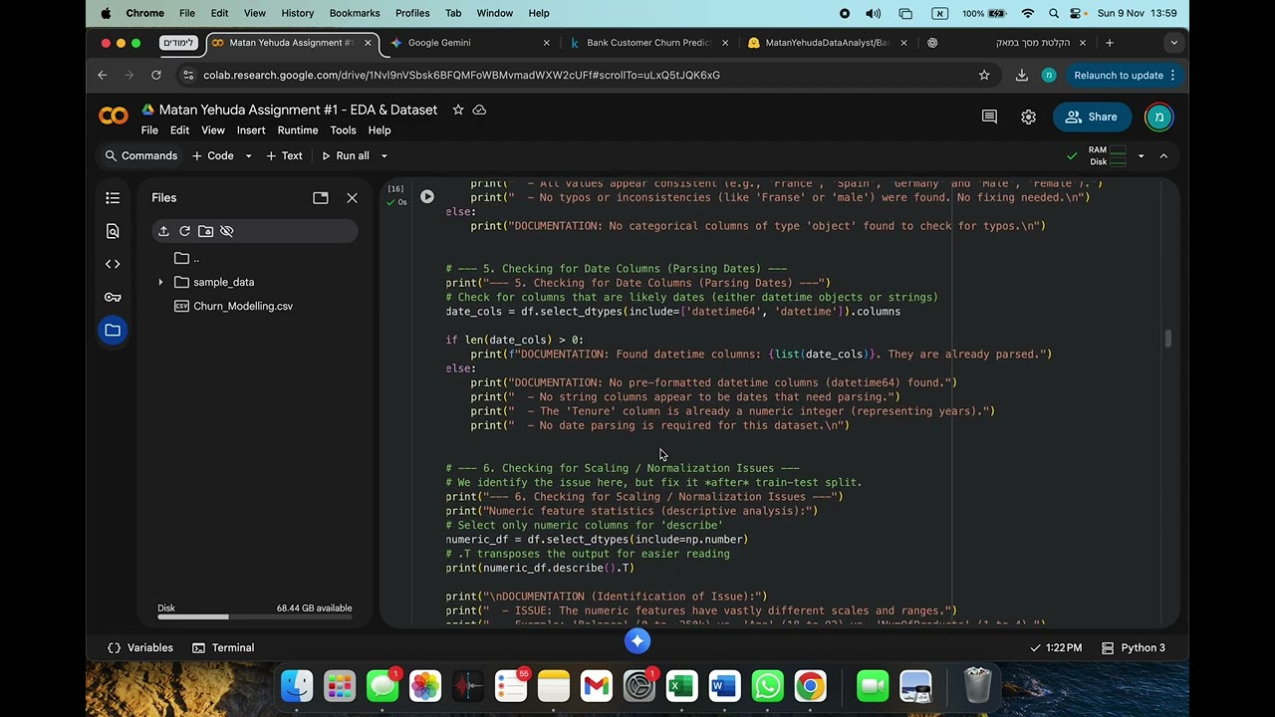Open the Colab Edit menu
This screenshot has height=717, width=1275.
click(179, 130)
